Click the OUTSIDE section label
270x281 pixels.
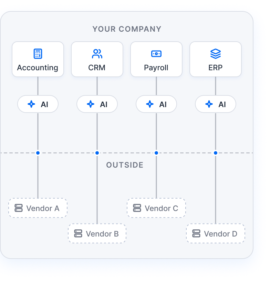(x=125, y=165)
